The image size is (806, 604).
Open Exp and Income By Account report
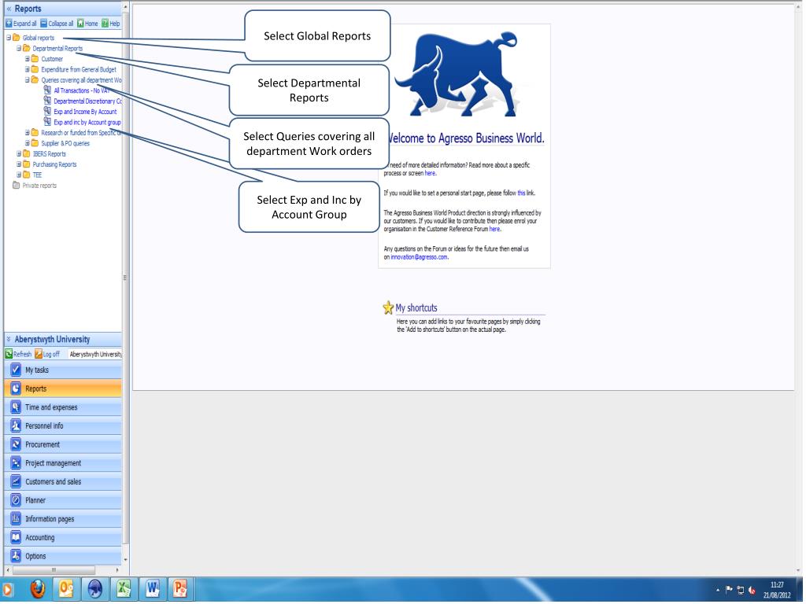[x=85, y=112]
